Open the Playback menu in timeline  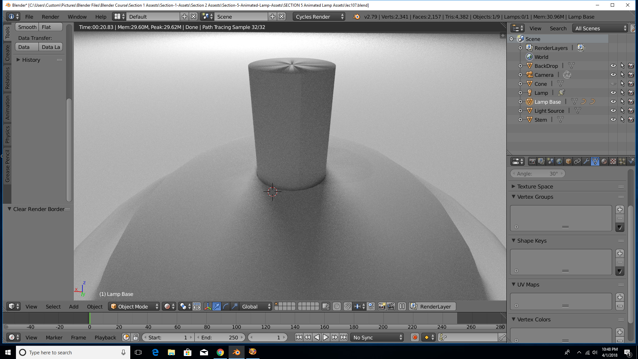pos(105,337)
